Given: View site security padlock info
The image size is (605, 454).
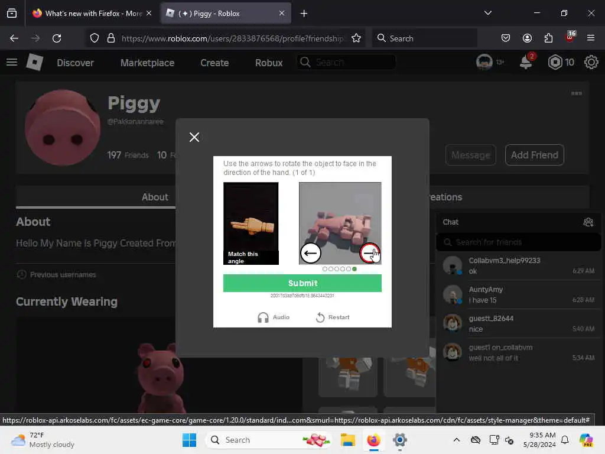Looking at the screenshot, I should [111, 38].
